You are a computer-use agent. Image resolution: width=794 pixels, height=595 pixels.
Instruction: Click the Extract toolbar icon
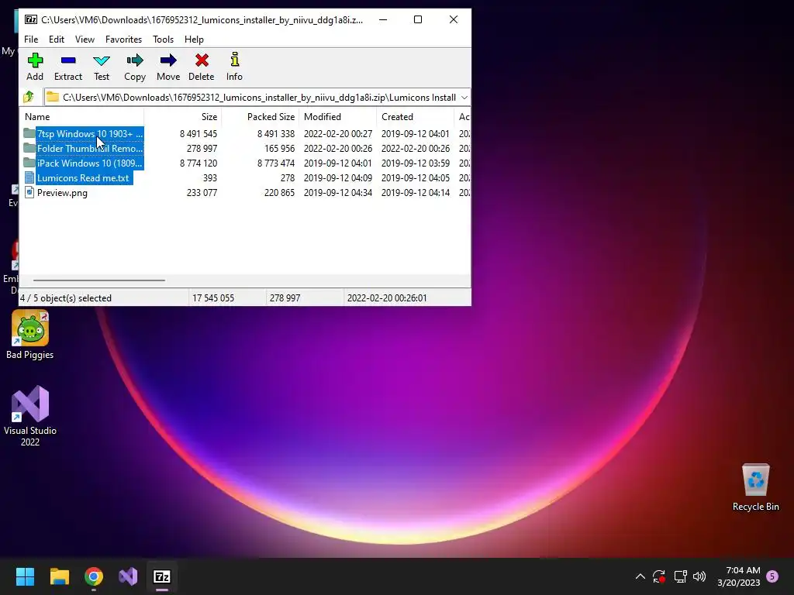(x=68, y=60)
